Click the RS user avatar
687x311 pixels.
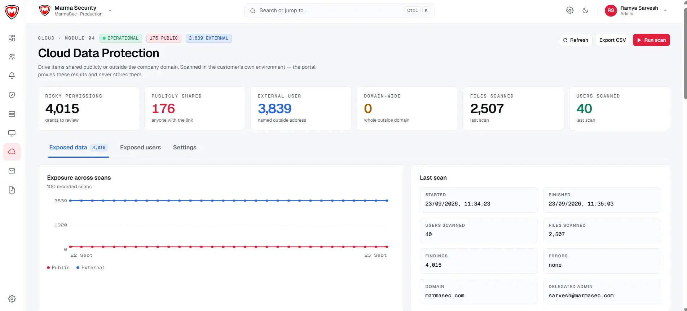[611, 10]
